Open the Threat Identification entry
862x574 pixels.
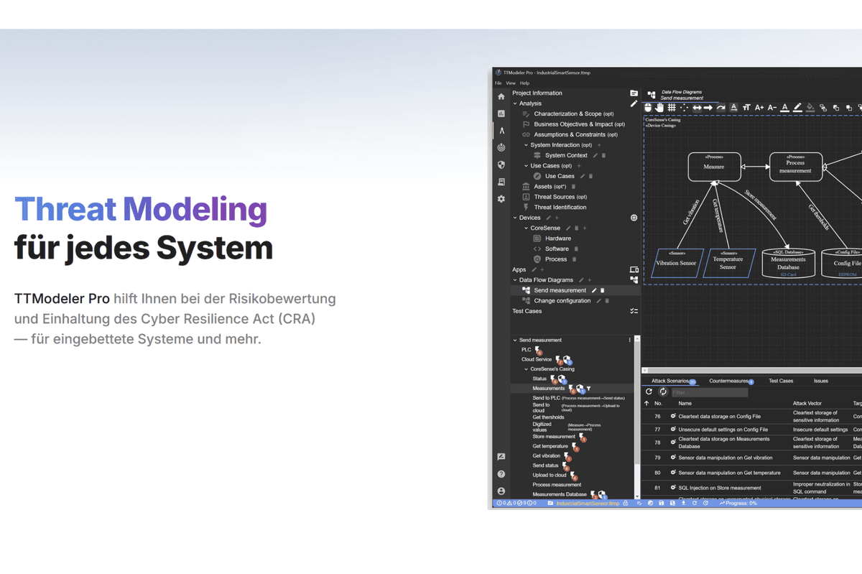560,207
